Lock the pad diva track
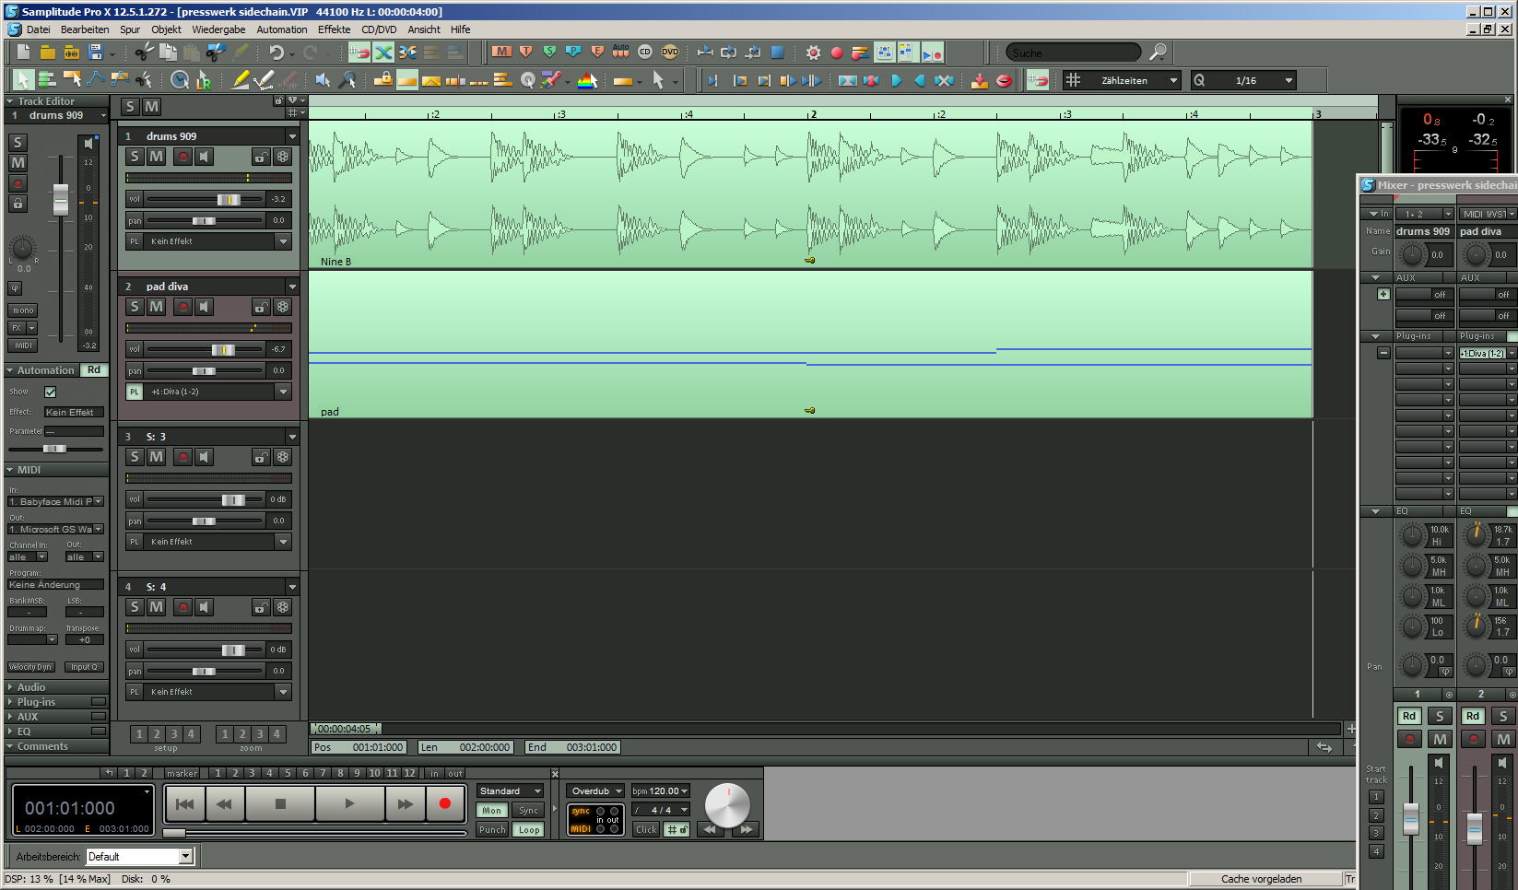Viewport: 1518px width, 890px height. 262,307
